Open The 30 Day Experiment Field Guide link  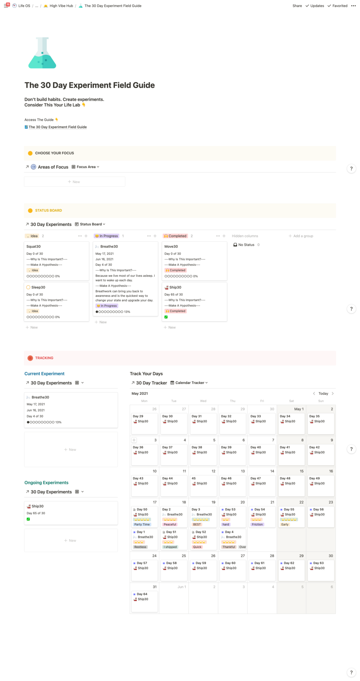pos(57,127)
